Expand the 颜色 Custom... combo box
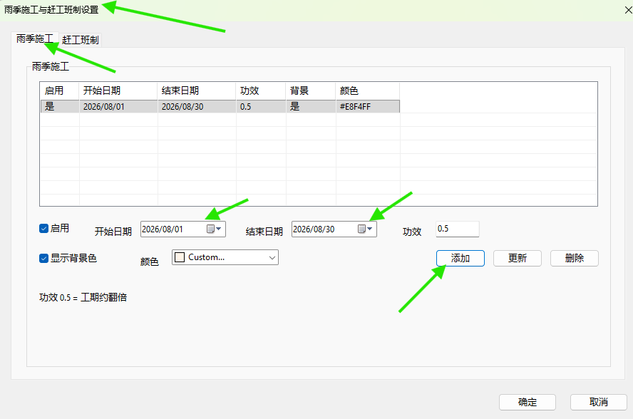Image resolution: width=633 pixels, height=419 pixels. click(x=225, y=257)
